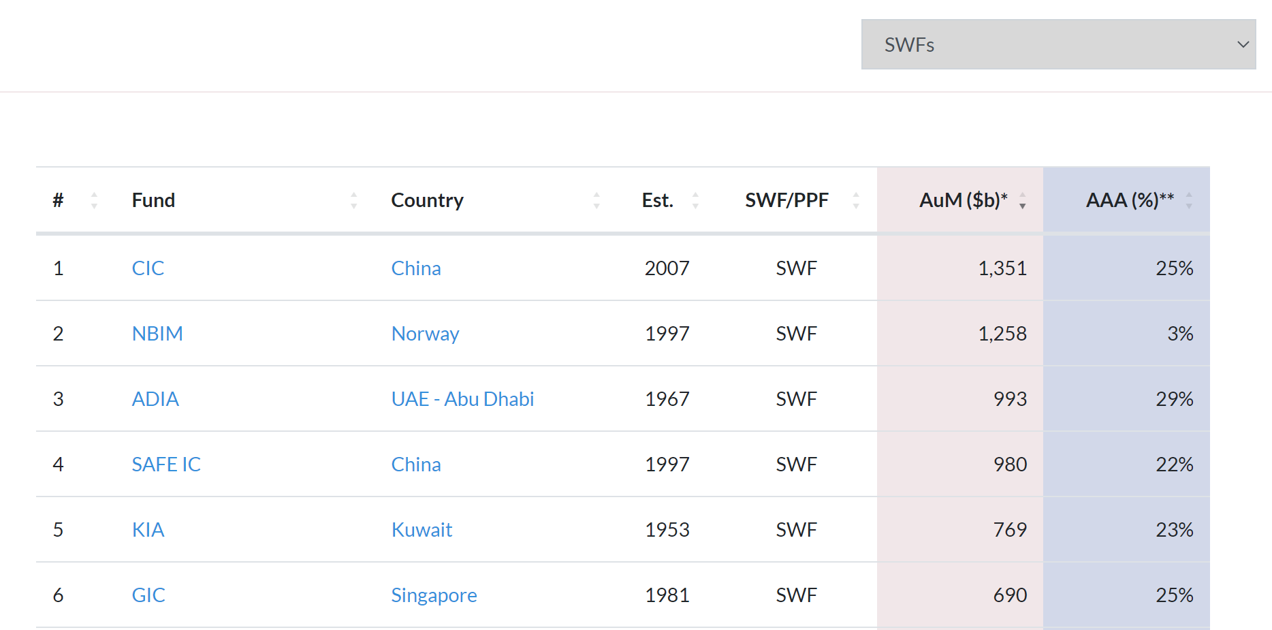Viewport: 1272px width, 630px height.
Task: Open China link in SAFE IC row
Action: pyautogui.click(x=416, y=464)
